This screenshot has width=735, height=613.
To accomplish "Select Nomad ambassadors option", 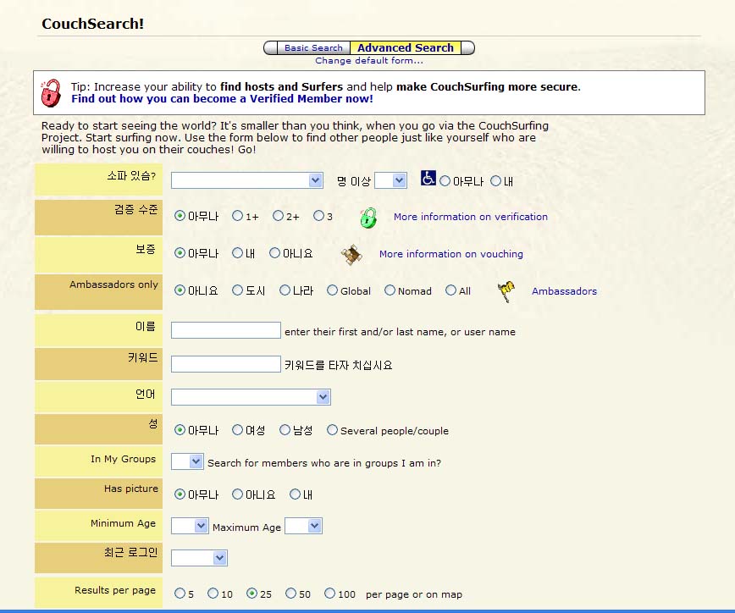I will pyautogui.click(x=390, y=290).
